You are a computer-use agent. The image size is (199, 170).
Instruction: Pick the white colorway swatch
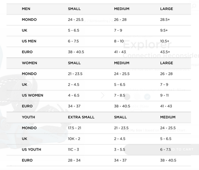pyautogui.click(x=137, y=97)
